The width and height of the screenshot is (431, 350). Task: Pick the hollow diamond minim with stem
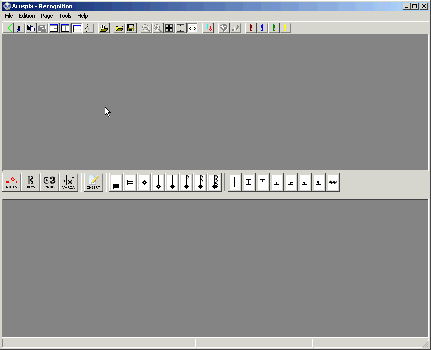(x=158, y=182)
